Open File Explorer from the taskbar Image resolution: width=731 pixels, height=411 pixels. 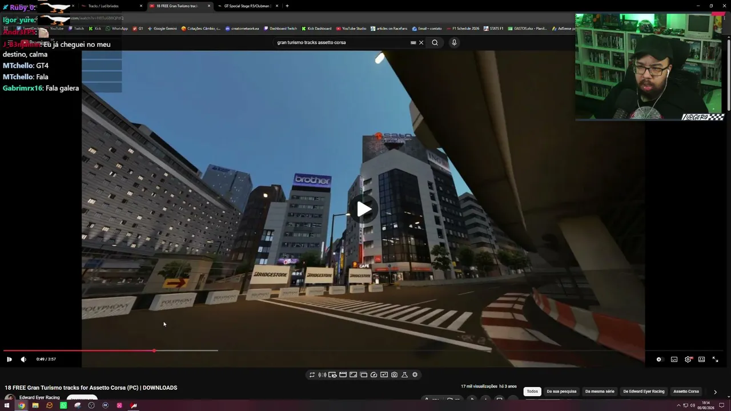click(x=35, y=405)
